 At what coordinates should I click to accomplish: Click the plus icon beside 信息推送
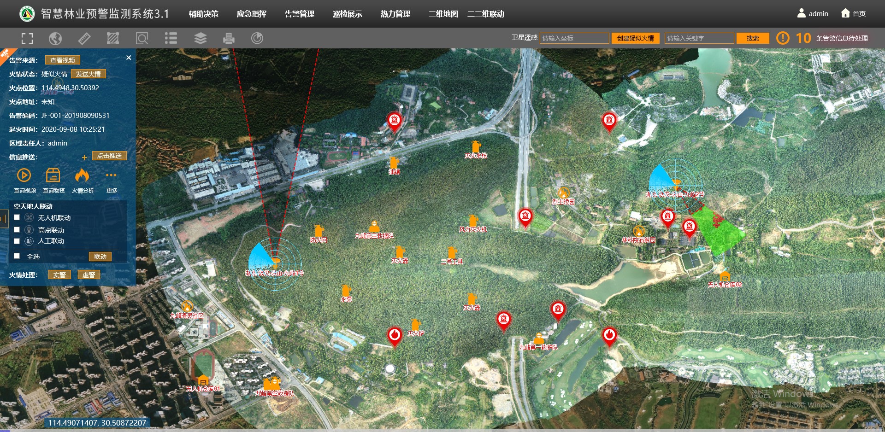point(84,158)
